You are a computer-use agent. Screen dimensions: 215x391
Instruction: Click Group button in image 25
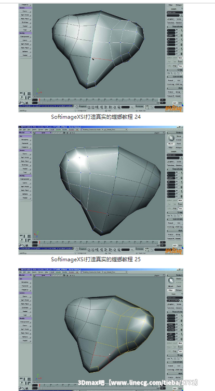(x=179, y=235)
